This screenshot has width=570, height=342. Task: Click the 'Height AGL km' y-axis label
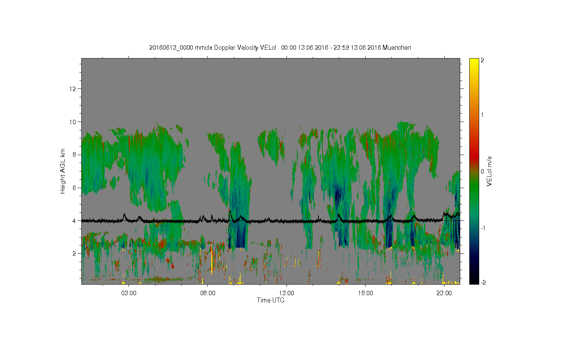[x=63, y=171]
